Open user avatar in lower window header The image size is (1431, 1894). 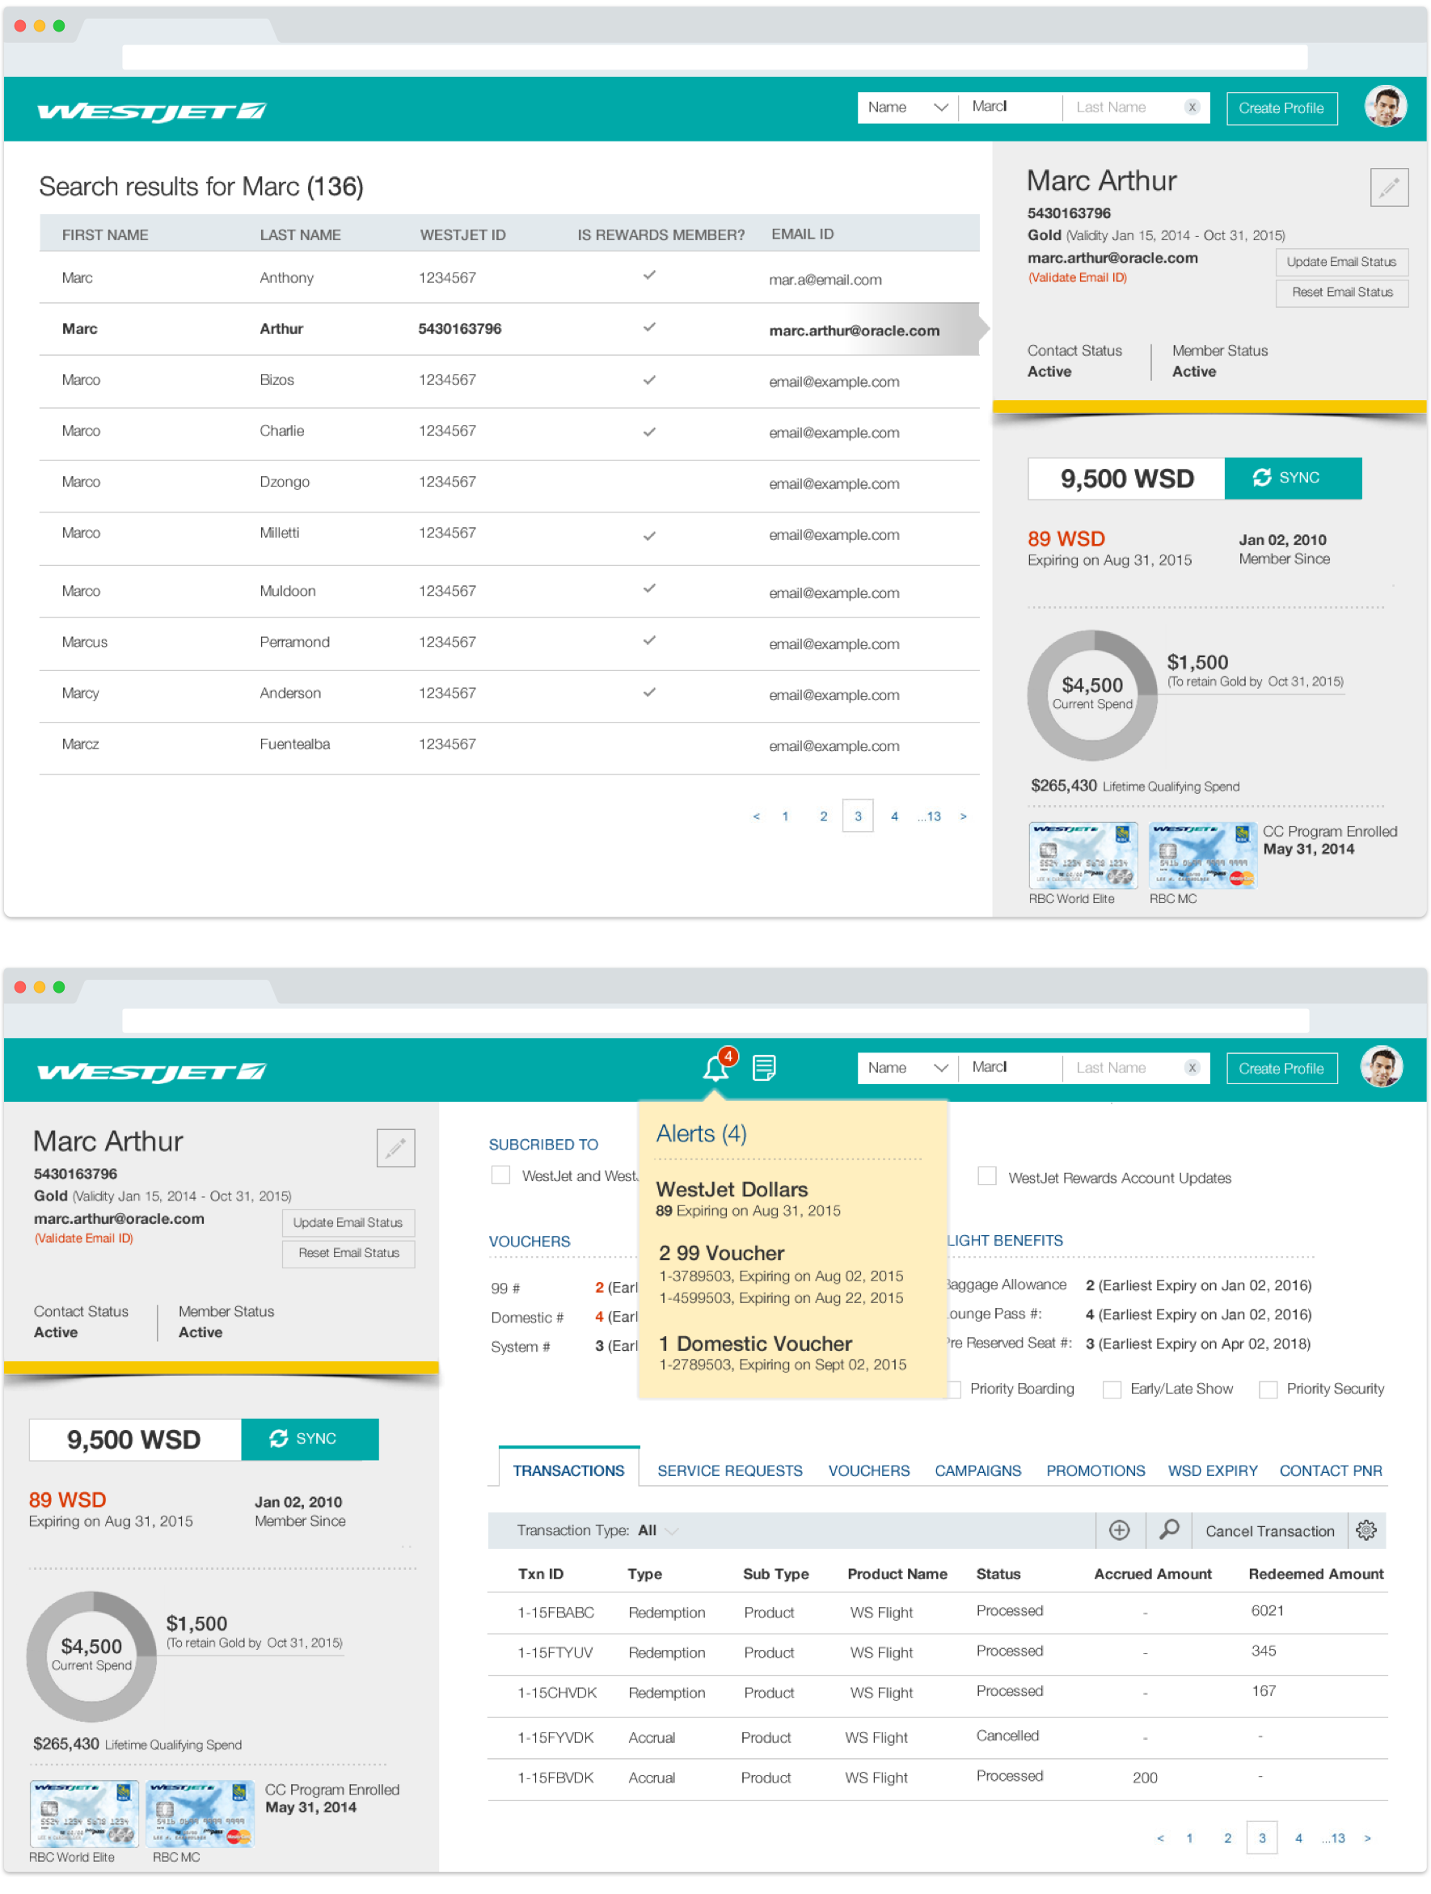click(x=1382, y=1068)
